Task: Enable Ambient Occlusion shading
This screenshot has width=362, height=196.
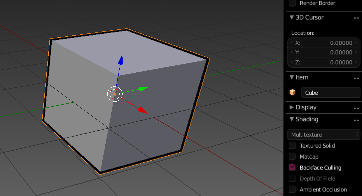Action: 292,190
